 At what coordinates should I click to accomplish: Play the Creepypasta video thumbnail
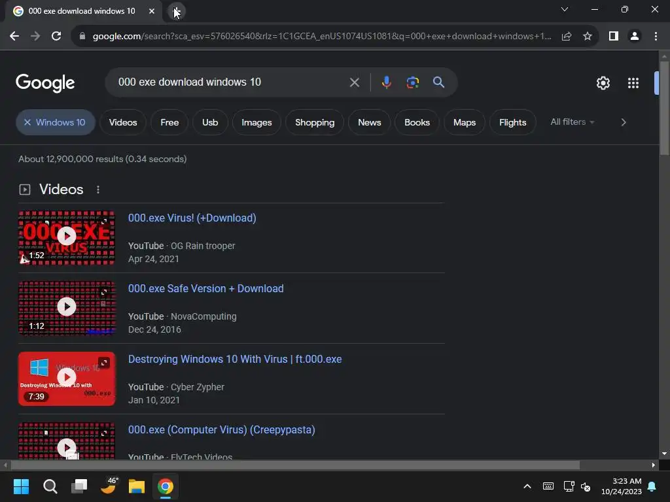67,441
